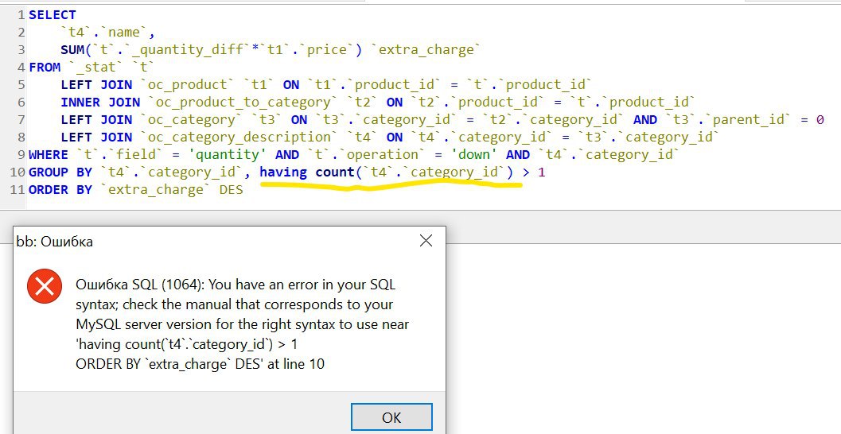Image resolution: width=841 pixels, height=434 pixels.
Task: Click the 'quantity' string on line 9
Action: (228, 155)
